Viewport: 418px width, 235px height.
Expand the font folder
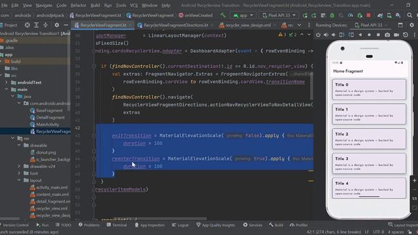19,173
